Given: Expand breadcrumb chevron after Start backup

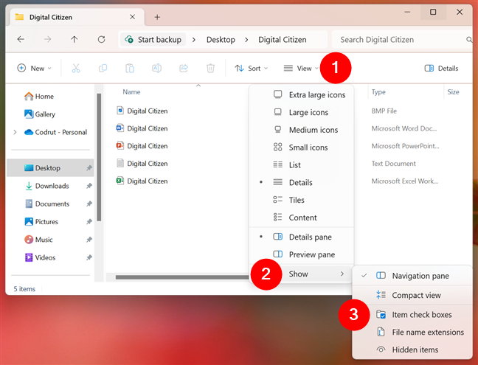Looking at the screenshot, I should pyautogui.click(x=193, y=40).
